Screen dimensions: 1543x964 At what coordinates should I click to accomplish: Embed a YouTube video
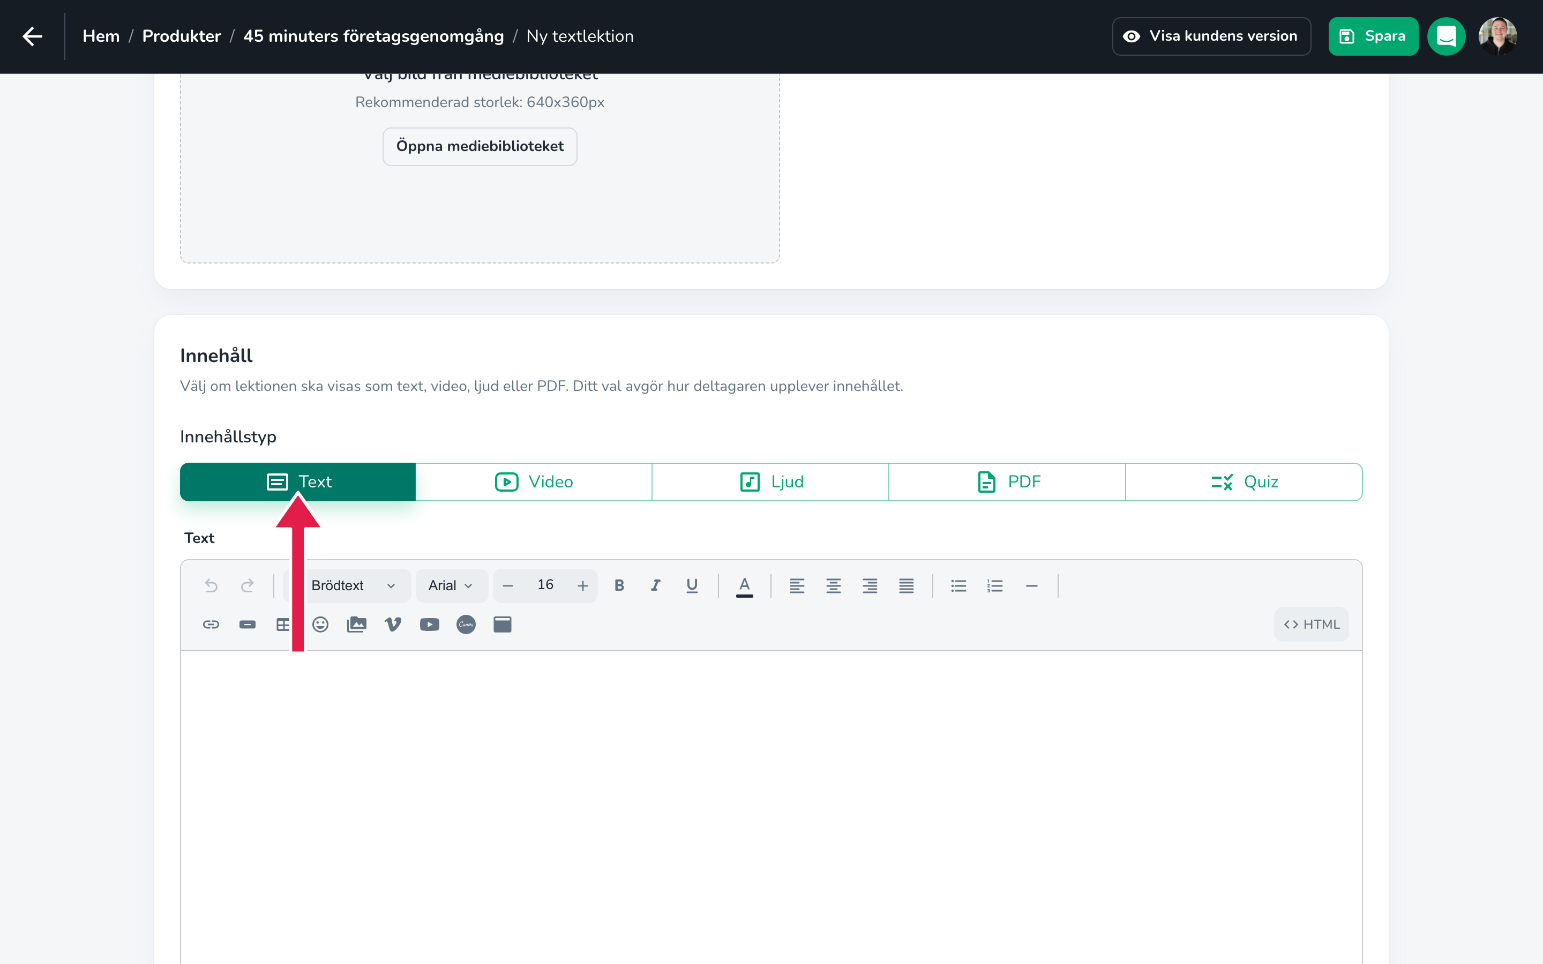[x=429, y=624]
